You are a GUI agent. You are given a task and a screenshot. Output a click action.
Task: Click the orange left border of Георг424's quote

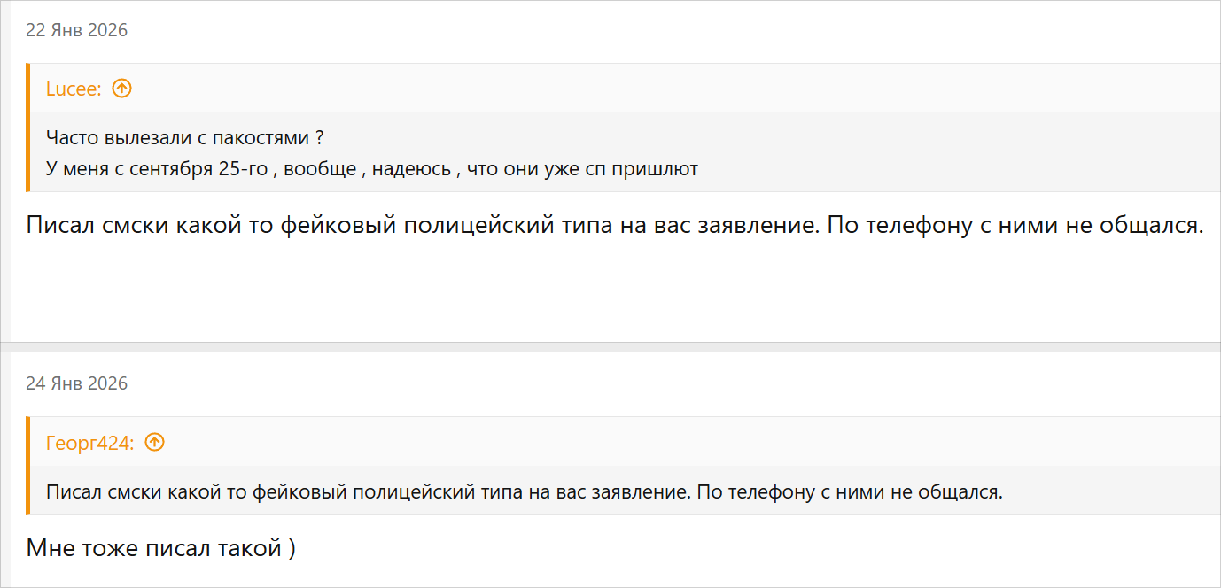(28, 466)
